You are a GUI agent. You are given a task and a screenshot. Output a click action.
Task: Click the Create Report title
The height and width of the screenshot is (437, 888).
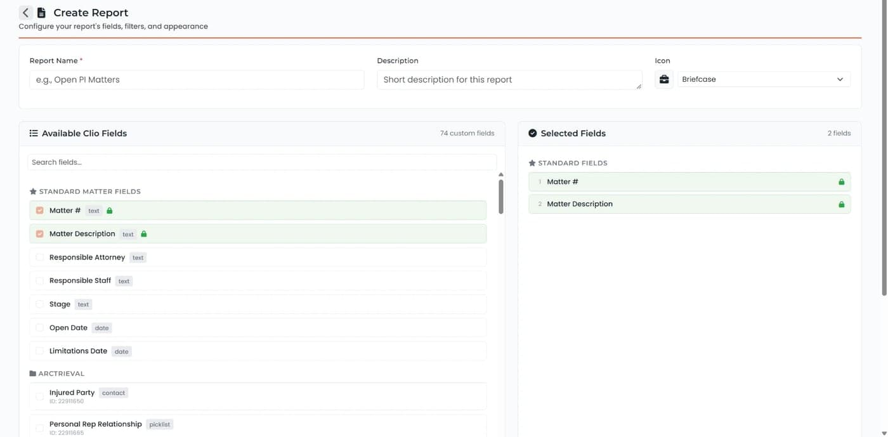[91, 13]
